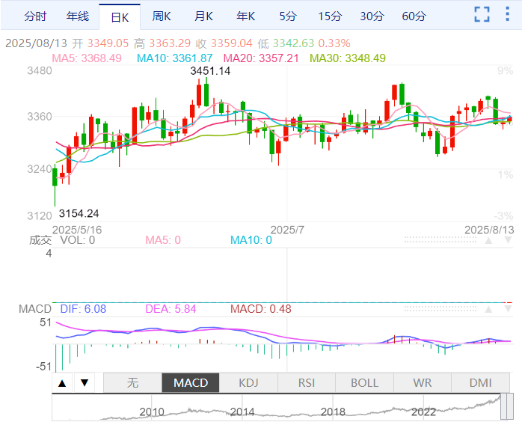Open the 周K weekly candlestick tab
Viewport: 522px width, 422px height.
(x=162, y=16)
